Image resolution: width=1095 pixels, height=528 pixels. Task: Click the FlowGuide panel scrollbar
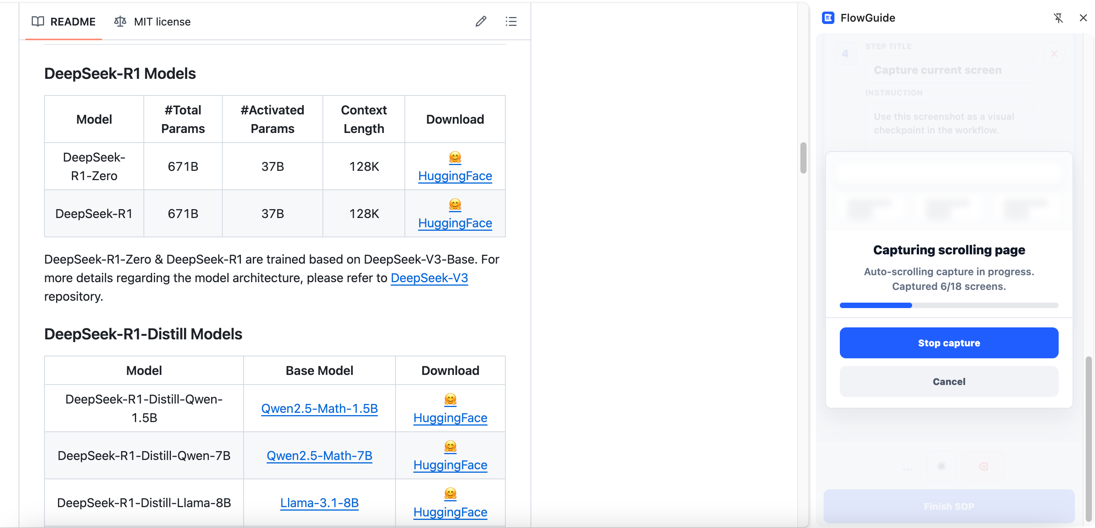[x=1088, y=439]
